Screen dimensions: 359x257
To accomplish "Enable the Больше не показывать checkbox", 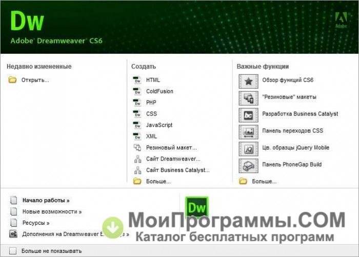I will point(13,251).
